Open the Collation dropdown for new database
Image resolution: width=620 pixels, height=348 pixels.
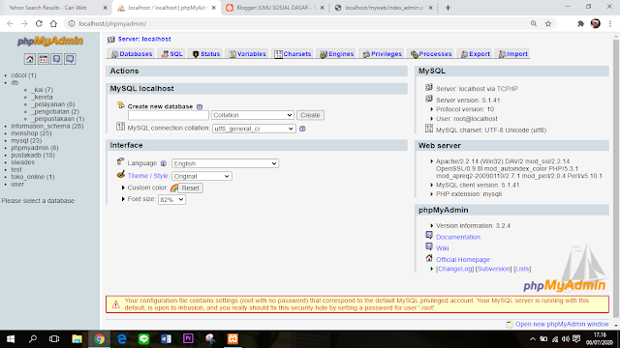click(x=252, y=115)
